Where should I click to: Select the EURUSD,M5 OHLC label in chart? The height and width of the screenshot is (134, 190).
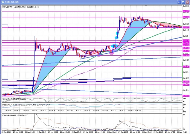point(21,7)
